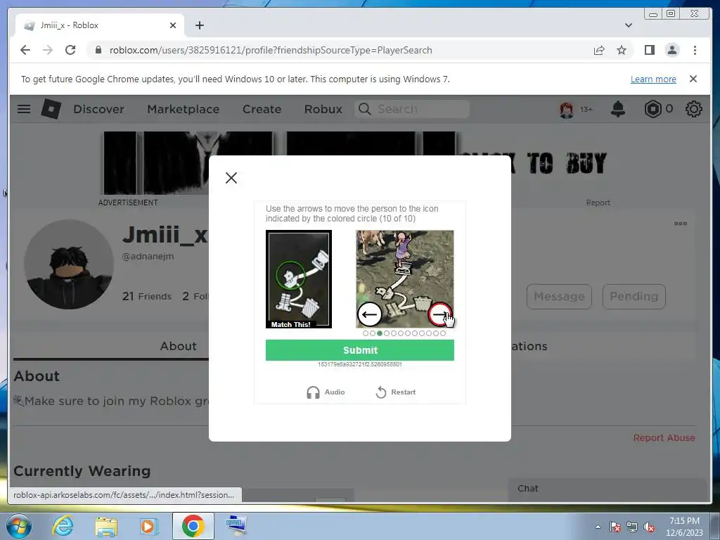Image resolution: width=720 pixels, height=540 pixels.
Task: Open the taskbar clock showing 7:15 PM
Action: (684, 527)
